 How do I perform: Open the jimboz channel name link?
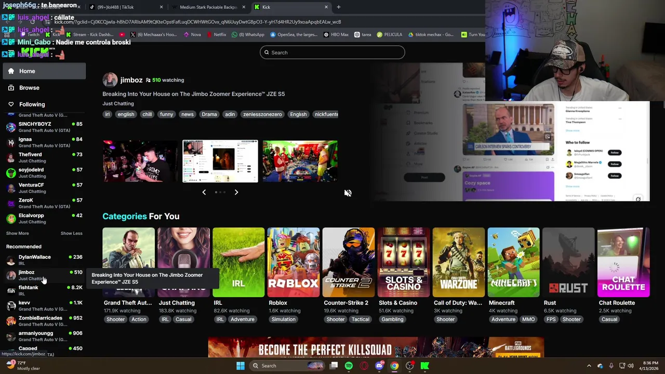click(131, 80)
